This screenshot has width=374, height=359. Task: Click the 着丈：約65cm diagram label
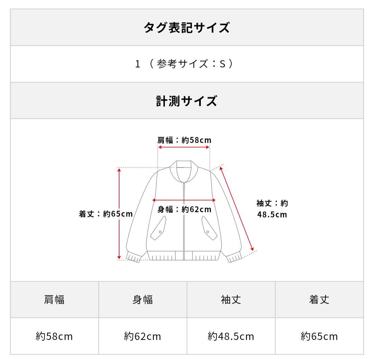pyautogui.click(x=106, y=214)
